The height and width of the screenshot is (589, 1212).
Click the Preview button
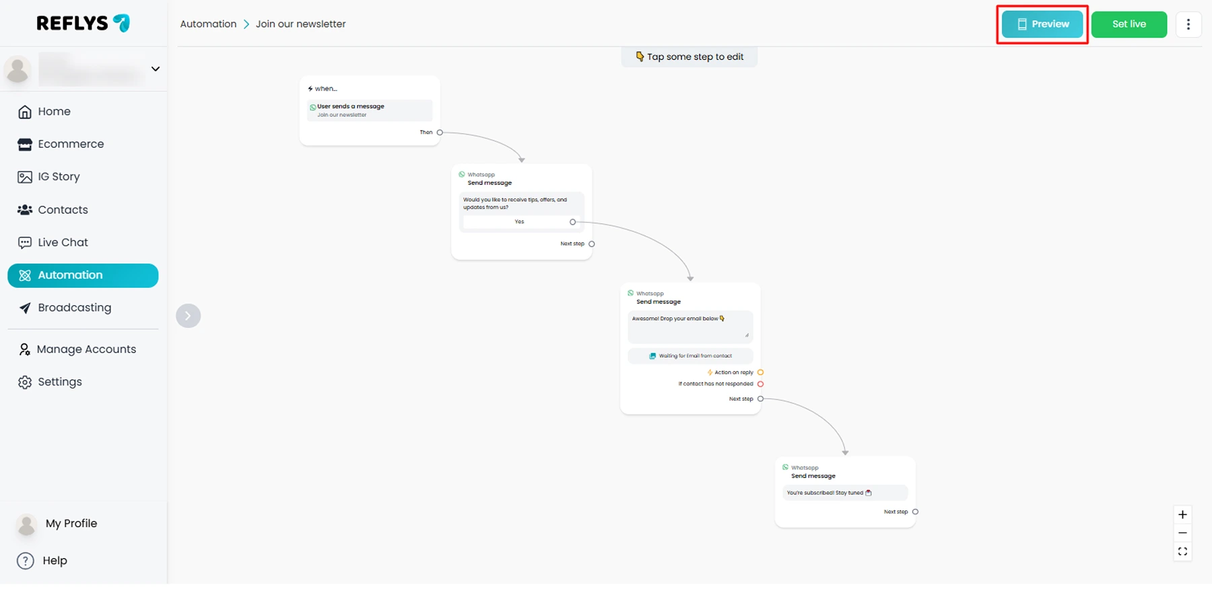[1042, 24]
